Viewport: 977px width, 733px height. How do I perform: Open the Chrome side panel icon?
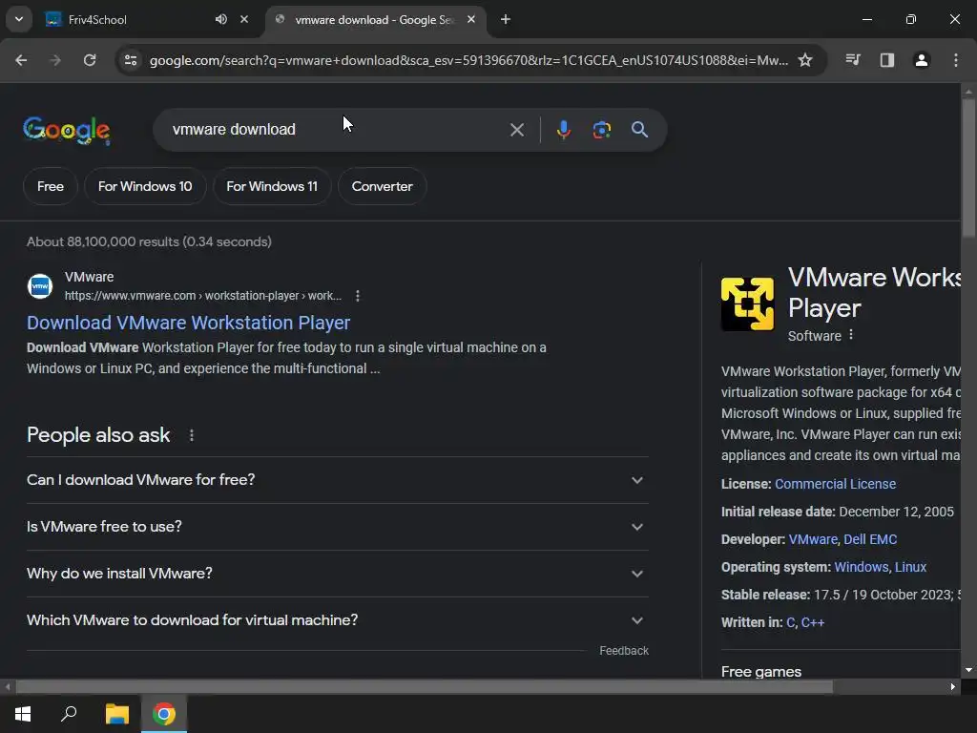[x=887, y=60]
